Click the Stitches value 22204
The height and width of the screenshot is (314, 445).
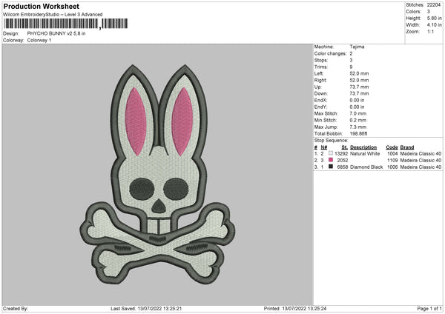click(x=434, y=5)
